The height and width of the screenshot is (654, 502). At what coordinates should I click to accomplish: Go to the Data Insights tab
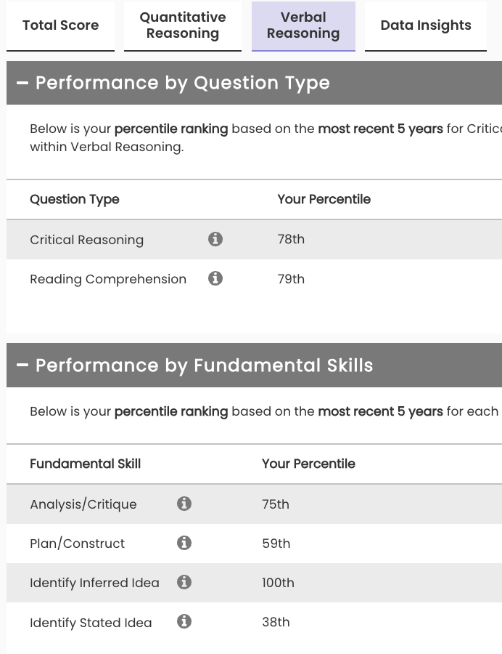coord(426,25)
